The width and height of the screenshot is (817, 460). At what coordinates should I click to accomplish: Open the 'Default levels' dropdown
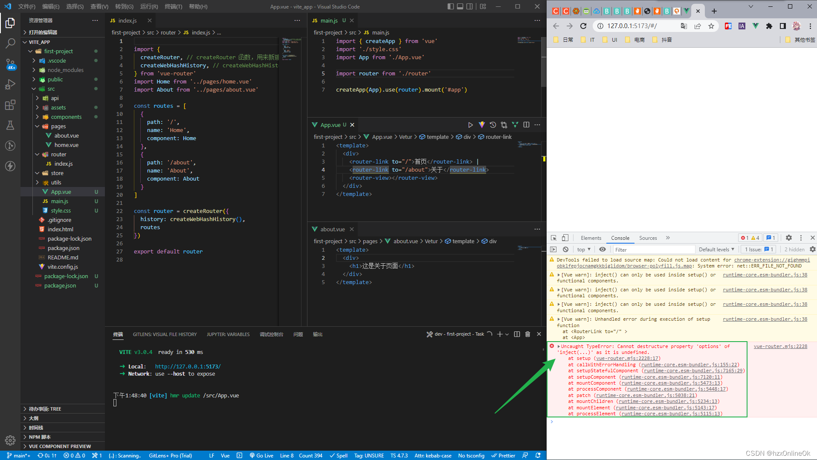[x=716, y=249]
